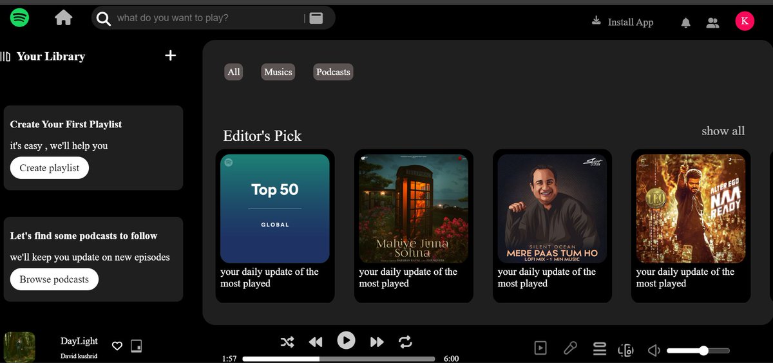Skip to next track

[377, 342]
